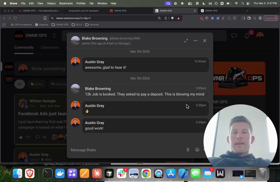The width and height of the screenshot is (280, 182).
Task: Open the History menu
Action: click(51, 3)
